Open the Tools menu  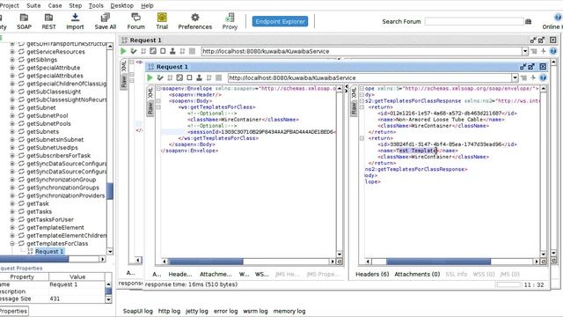pyautogui.click(x=96, y=5)
